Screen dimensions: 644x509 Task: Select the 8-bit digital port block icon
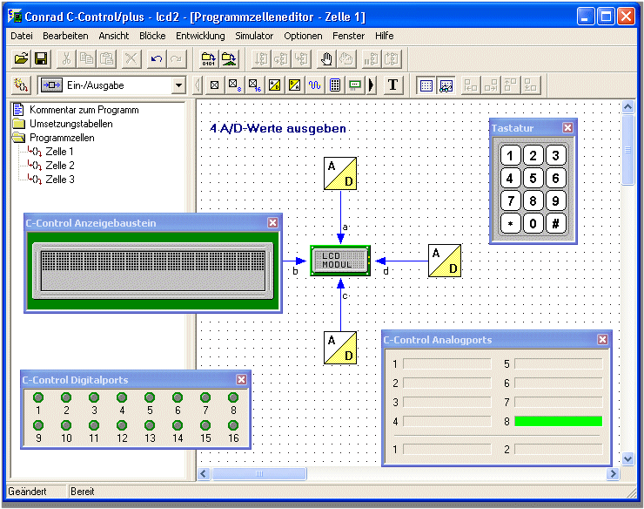(x=234, y=85)
